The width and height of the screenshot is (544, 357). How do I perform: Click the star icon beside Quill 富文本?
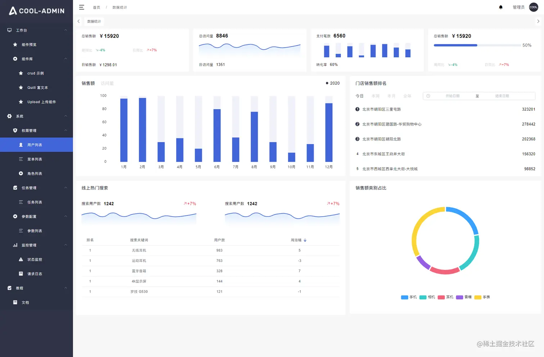pyautogui.click(x=21, y=88)
